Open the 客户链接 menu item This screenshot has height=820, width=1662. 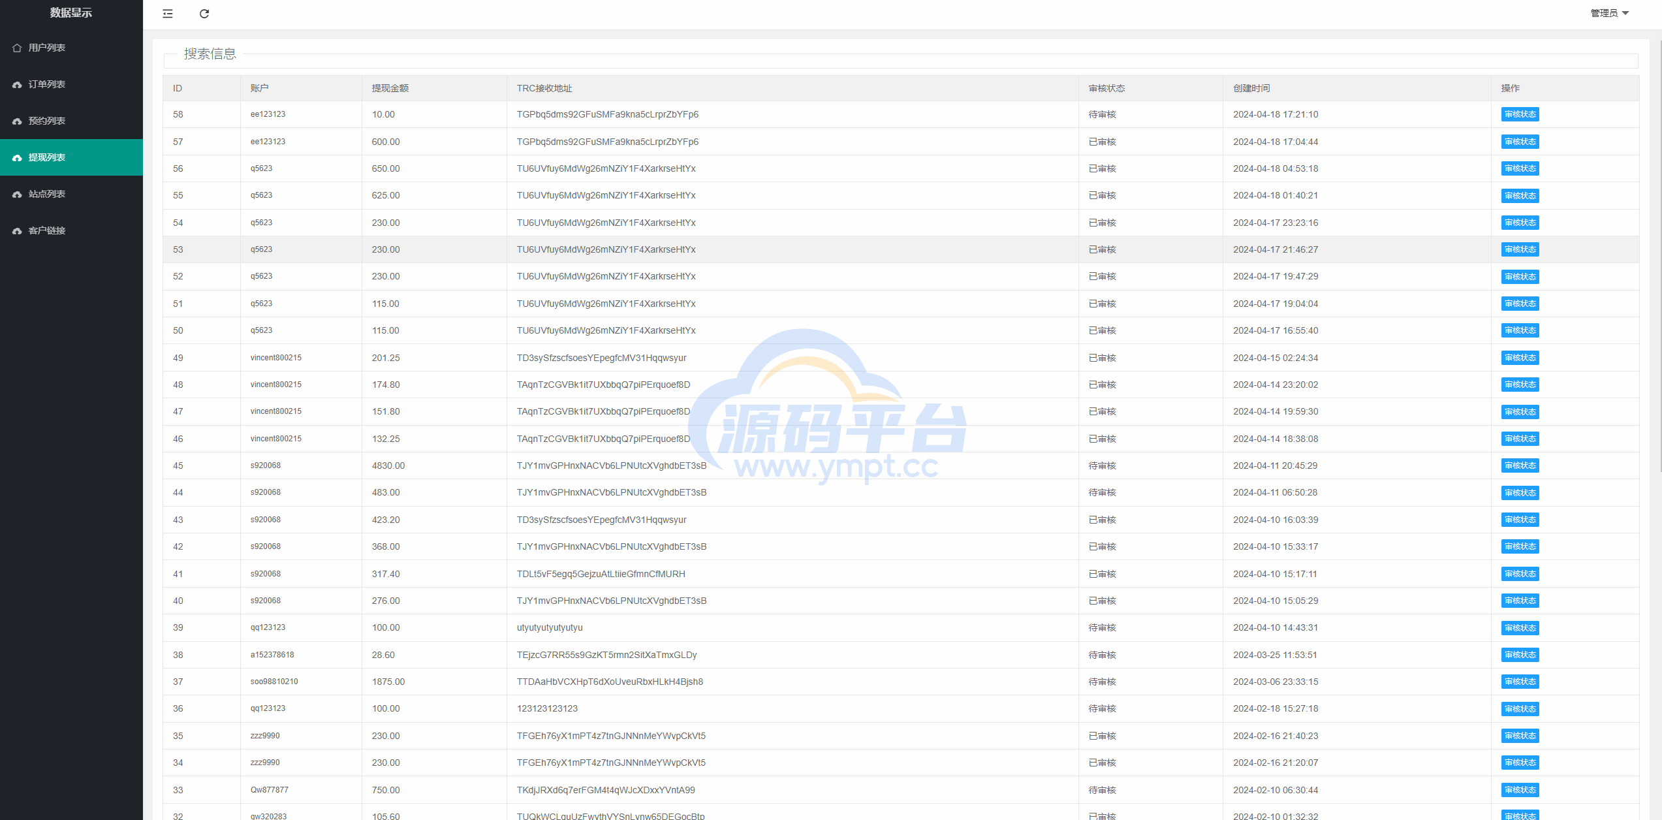coord(71,230)
